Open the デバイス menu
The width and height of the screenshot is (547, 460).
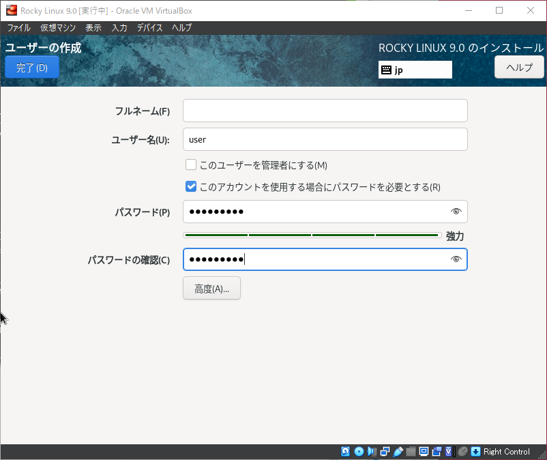coord(149,27)
